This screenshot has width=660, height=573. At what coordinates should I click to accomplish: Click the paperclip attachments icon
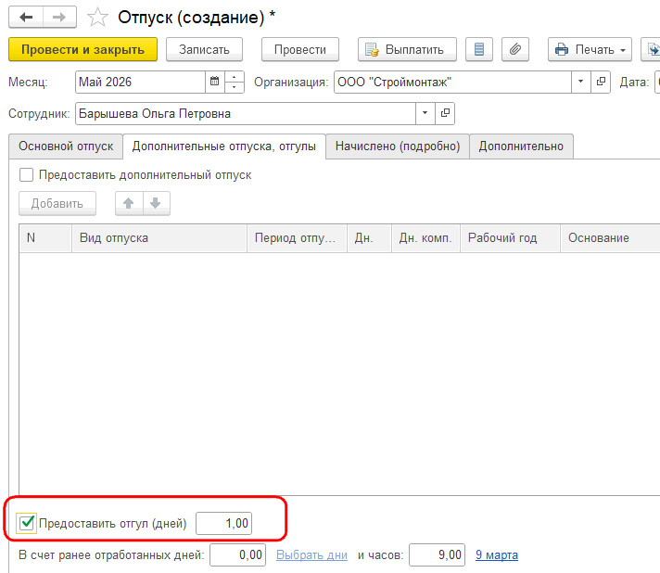click(515, 50)
